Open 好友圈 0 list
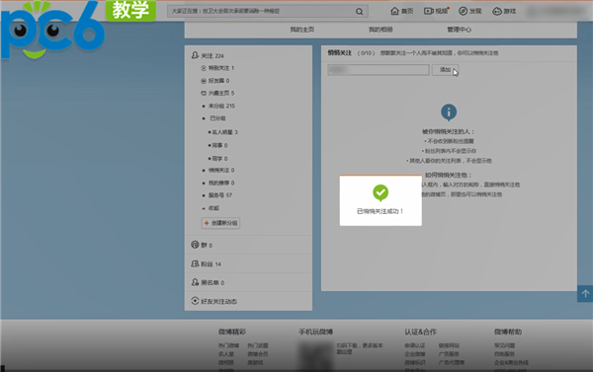 (219, 81)
